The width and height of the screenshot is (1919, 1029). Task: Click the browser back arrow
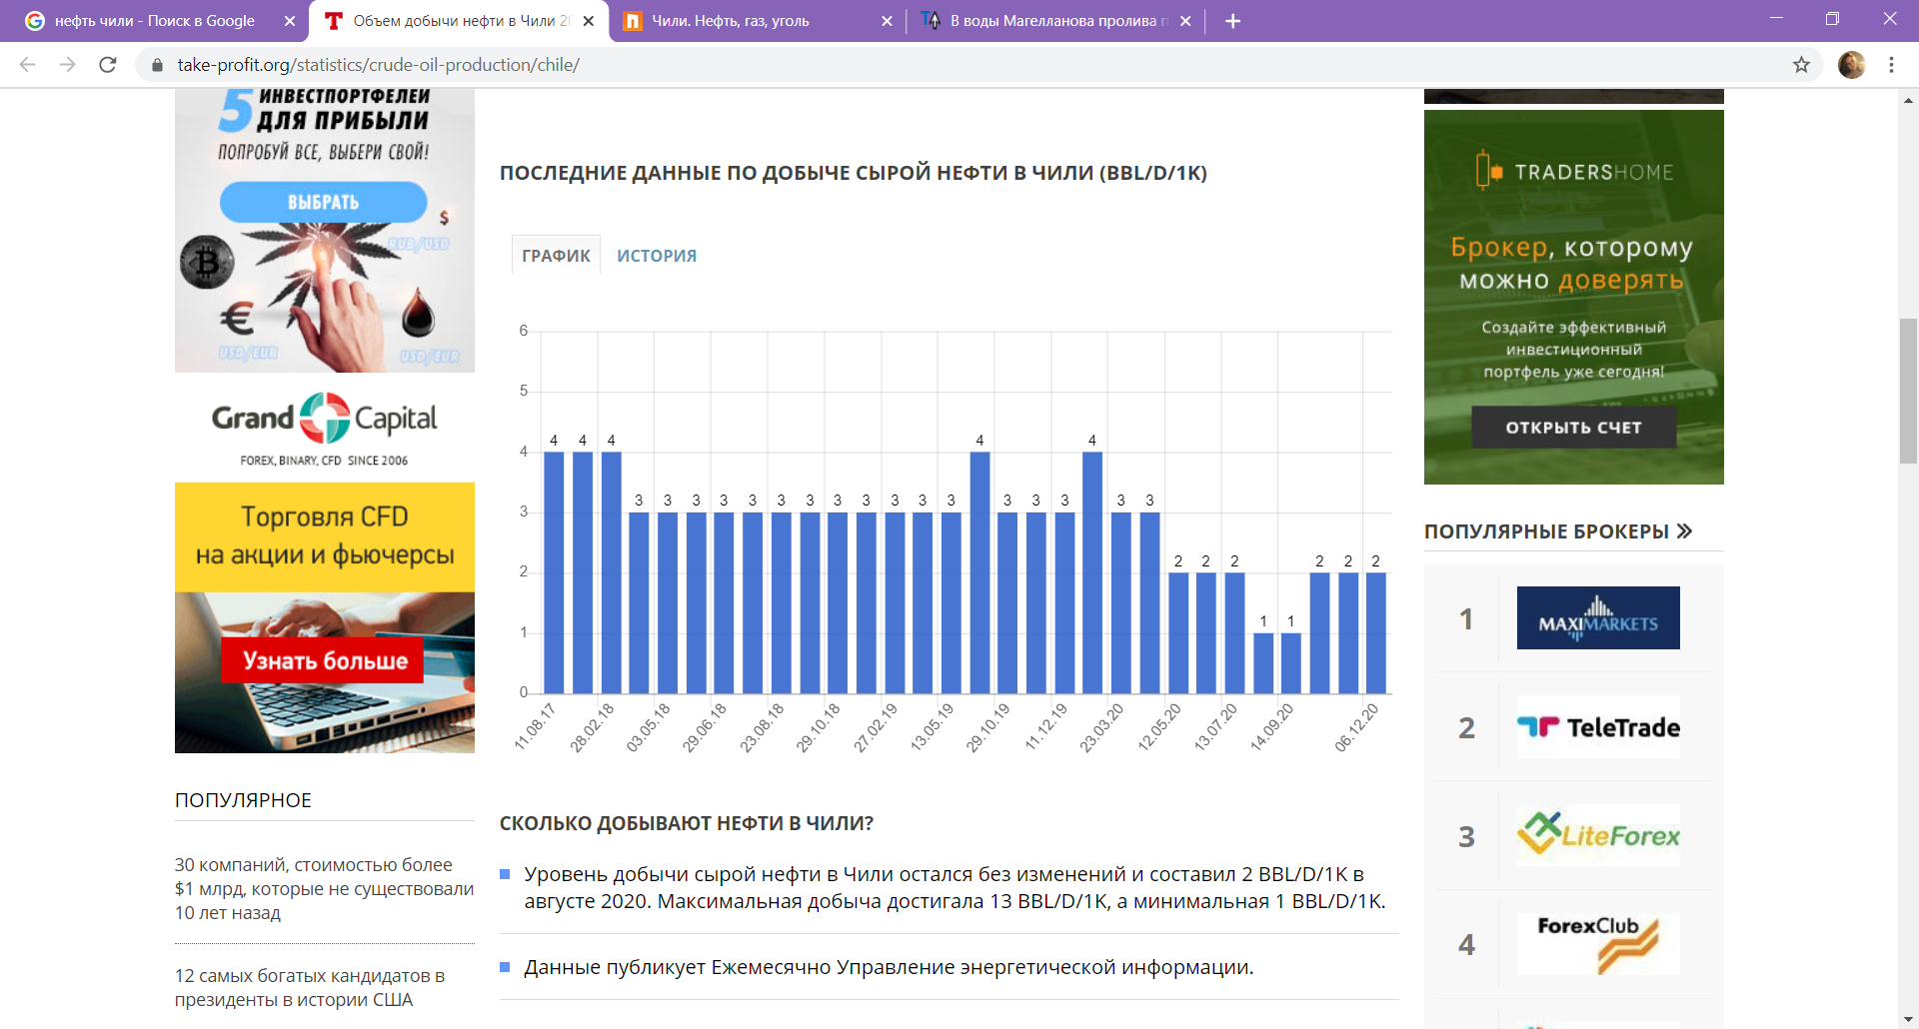[27, 65]
